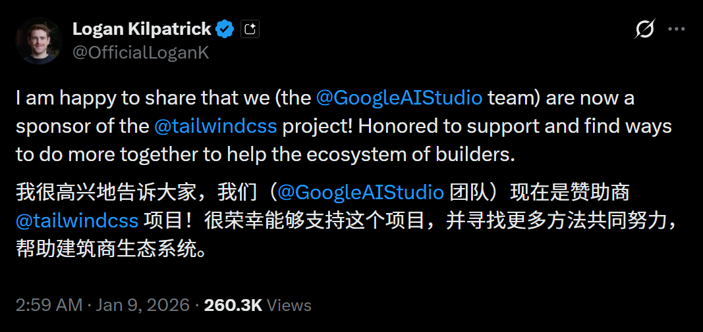703x332 pixels.
Task: Click the phrase 'ecosystem of builders'
Action: tap(410, 154)
